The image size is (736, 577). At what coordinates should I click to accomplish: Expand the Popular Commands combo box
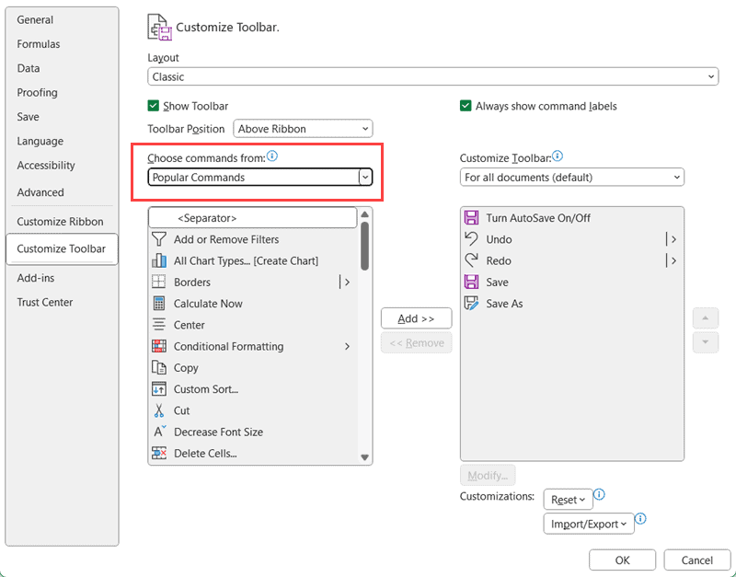coord(365,177)
